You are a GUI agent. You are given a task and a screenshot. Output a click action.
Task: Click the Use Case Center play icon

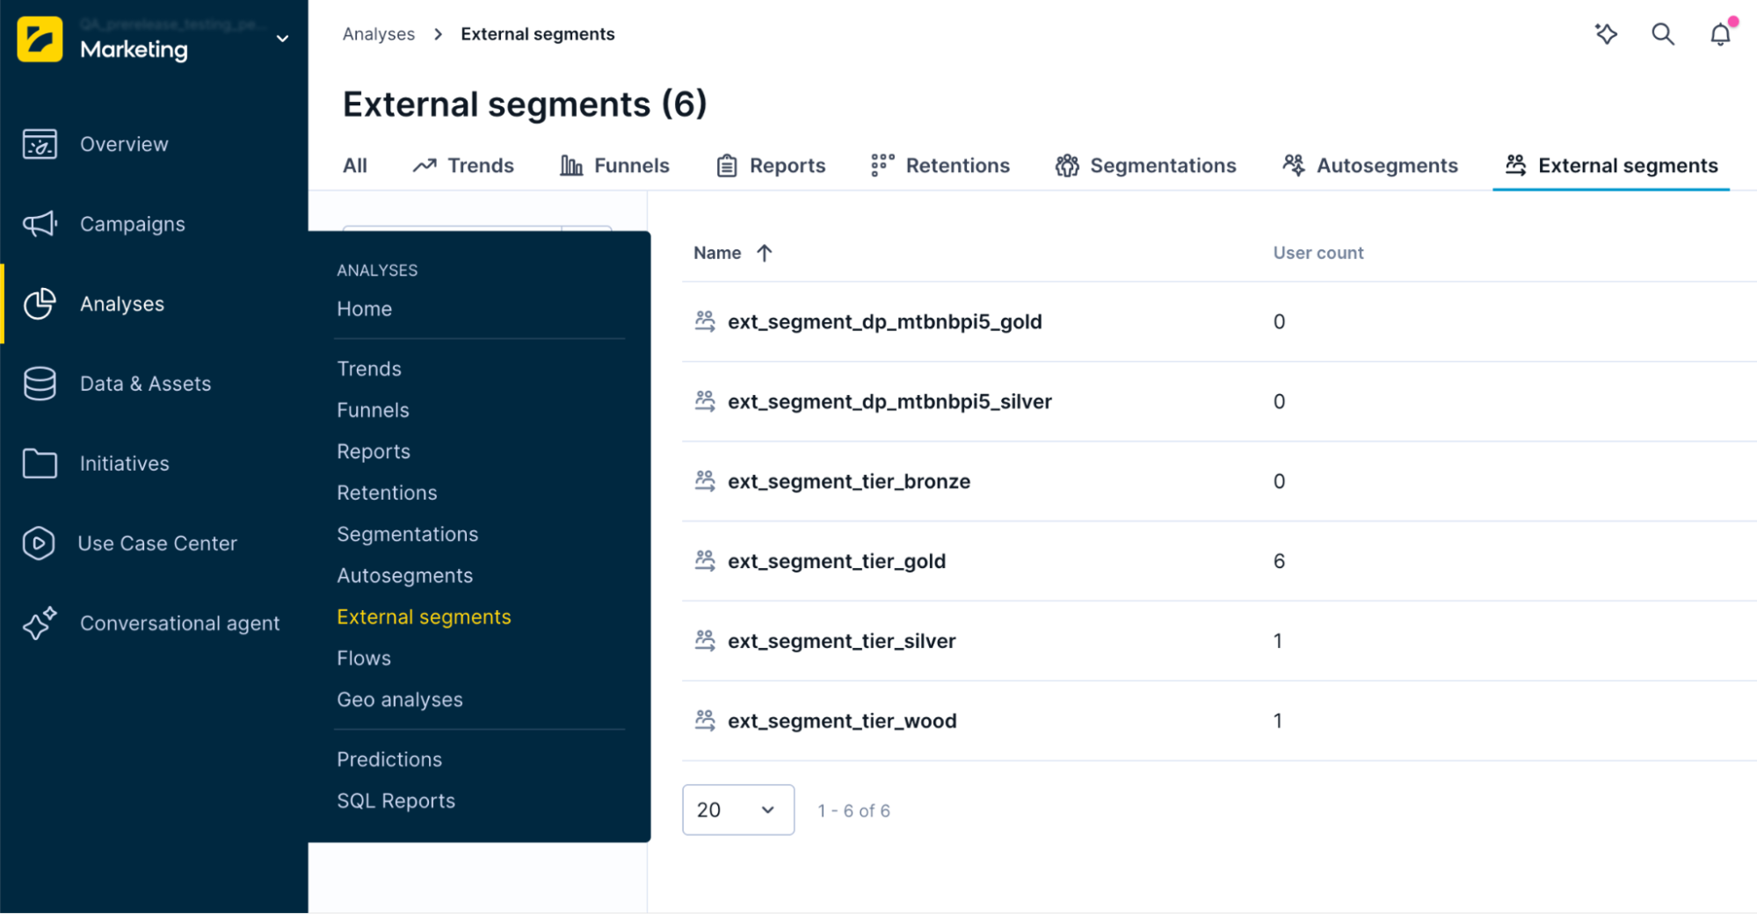tap(40, 543)
